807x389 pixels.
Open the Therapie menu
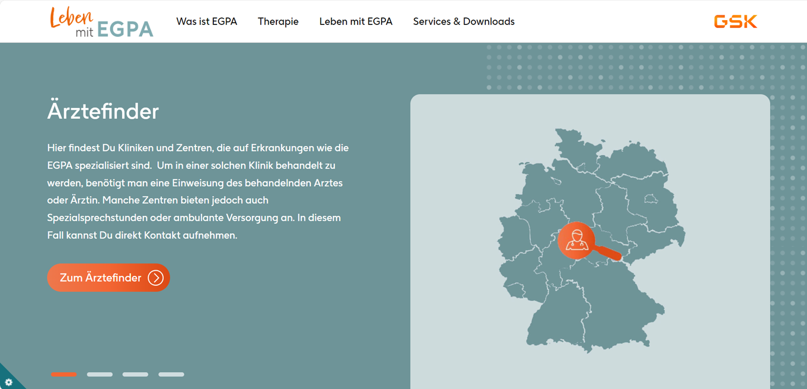278,22
